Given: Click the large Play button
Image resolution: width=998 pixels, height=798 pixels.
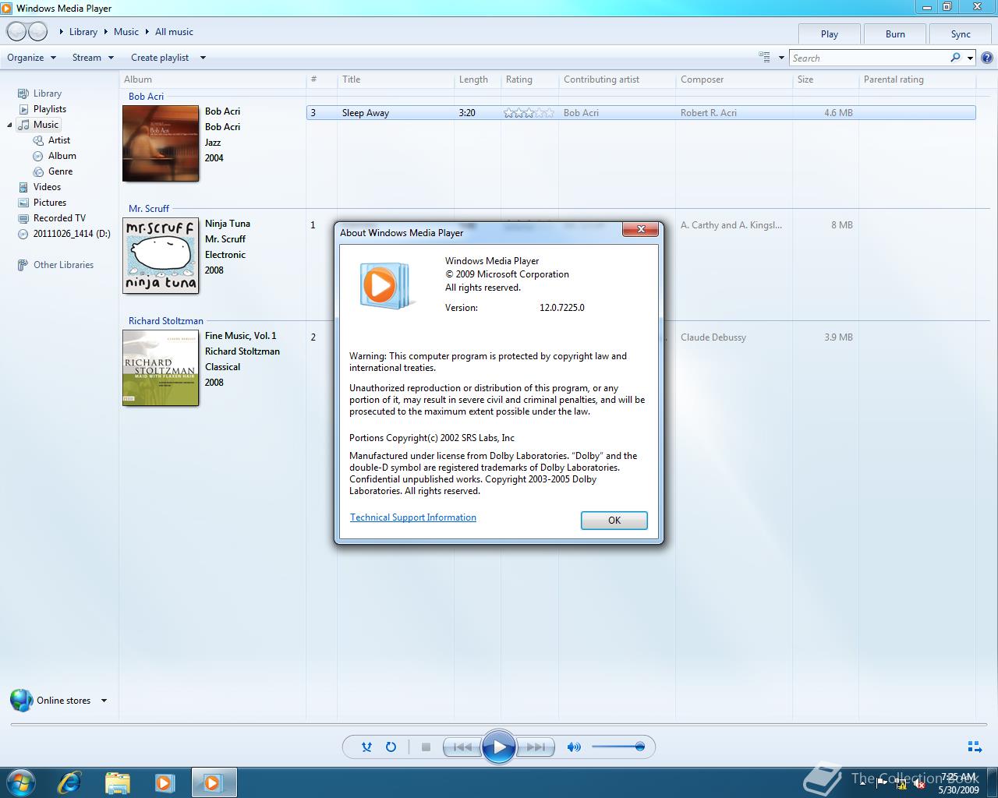Looking at the screenshot, I should [x=499, y=747].
